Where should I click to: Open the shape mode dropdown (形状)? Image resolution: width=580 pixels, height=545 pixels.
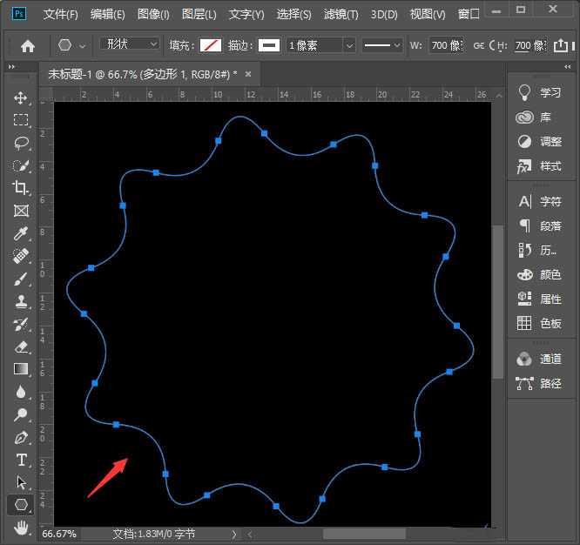129,44
